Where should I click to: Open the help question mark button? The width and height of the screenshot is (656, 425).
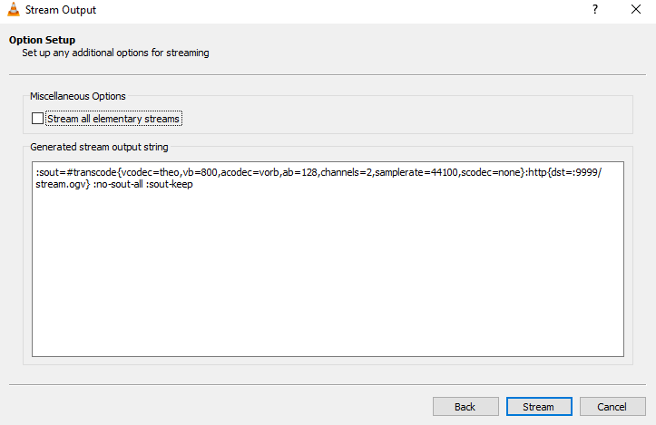595,9
